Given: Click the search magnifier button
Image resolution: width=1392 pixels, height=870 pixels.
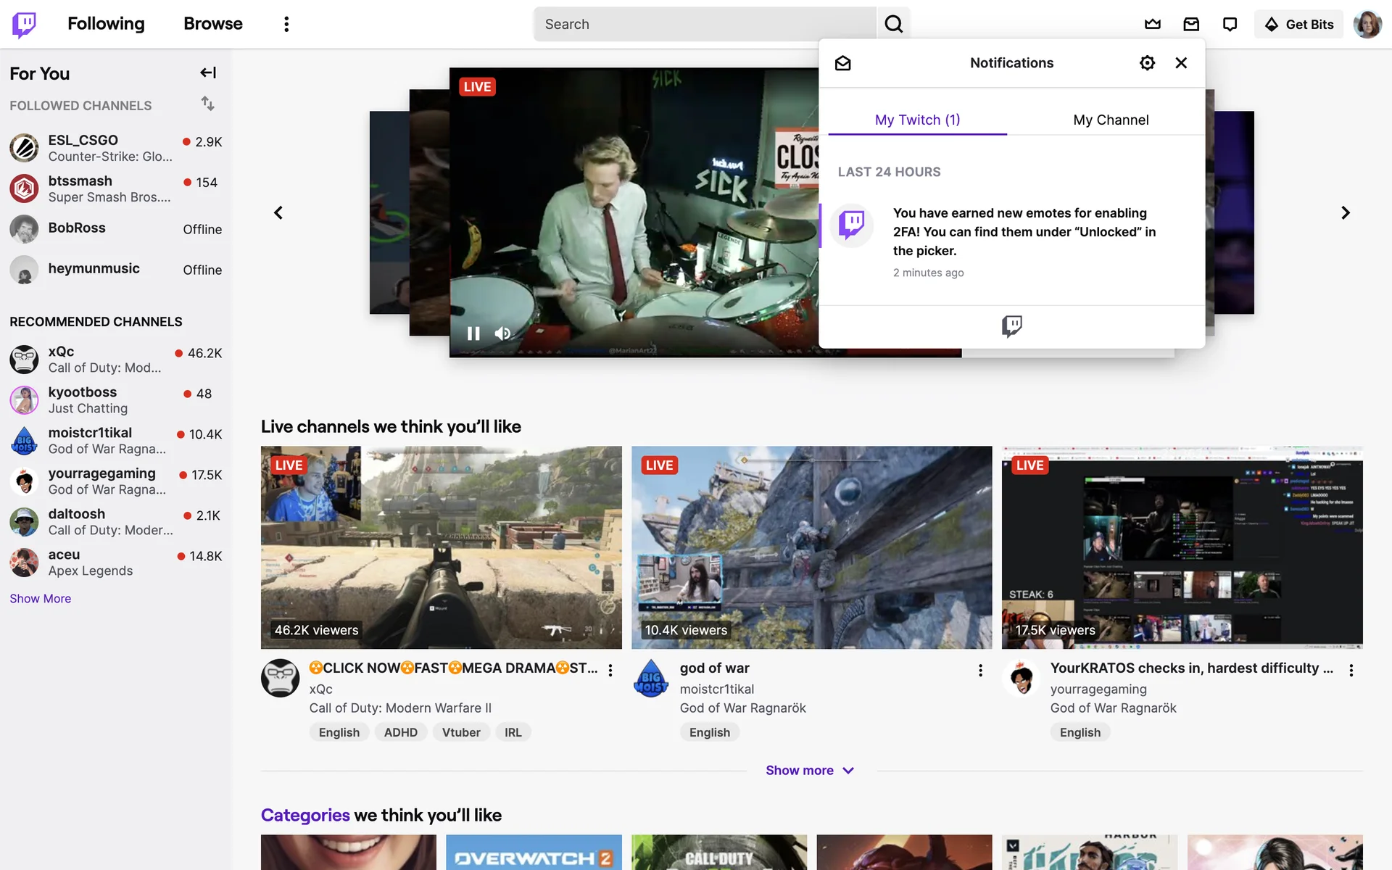Looking at the screenshot, I should pos(893,24).
